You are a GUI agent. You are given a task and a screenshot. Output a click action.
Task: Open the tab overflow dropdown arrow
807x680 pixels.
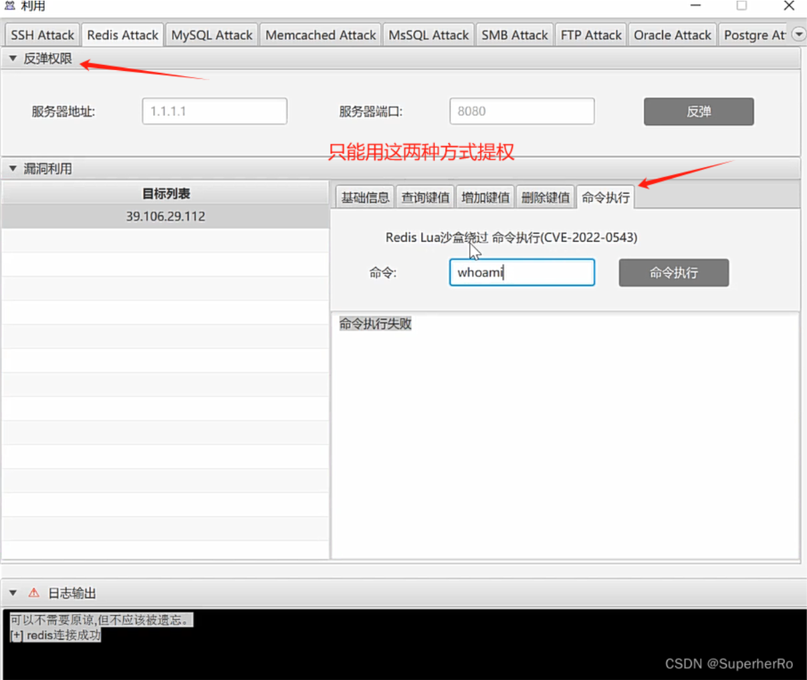[x=798, y=34]
